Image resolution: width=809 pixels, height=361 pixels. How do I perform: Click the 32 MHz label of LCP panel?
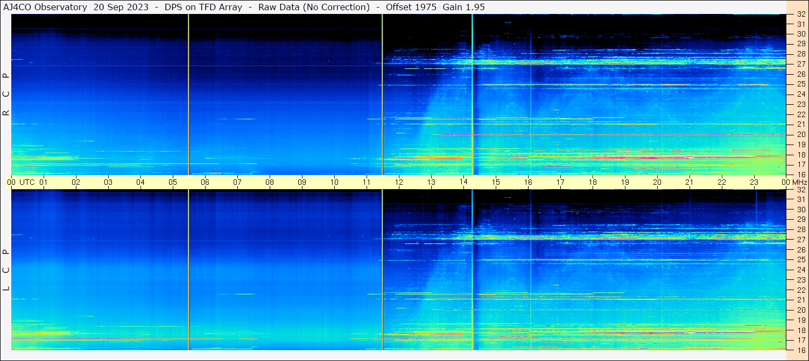pos(800,190)
